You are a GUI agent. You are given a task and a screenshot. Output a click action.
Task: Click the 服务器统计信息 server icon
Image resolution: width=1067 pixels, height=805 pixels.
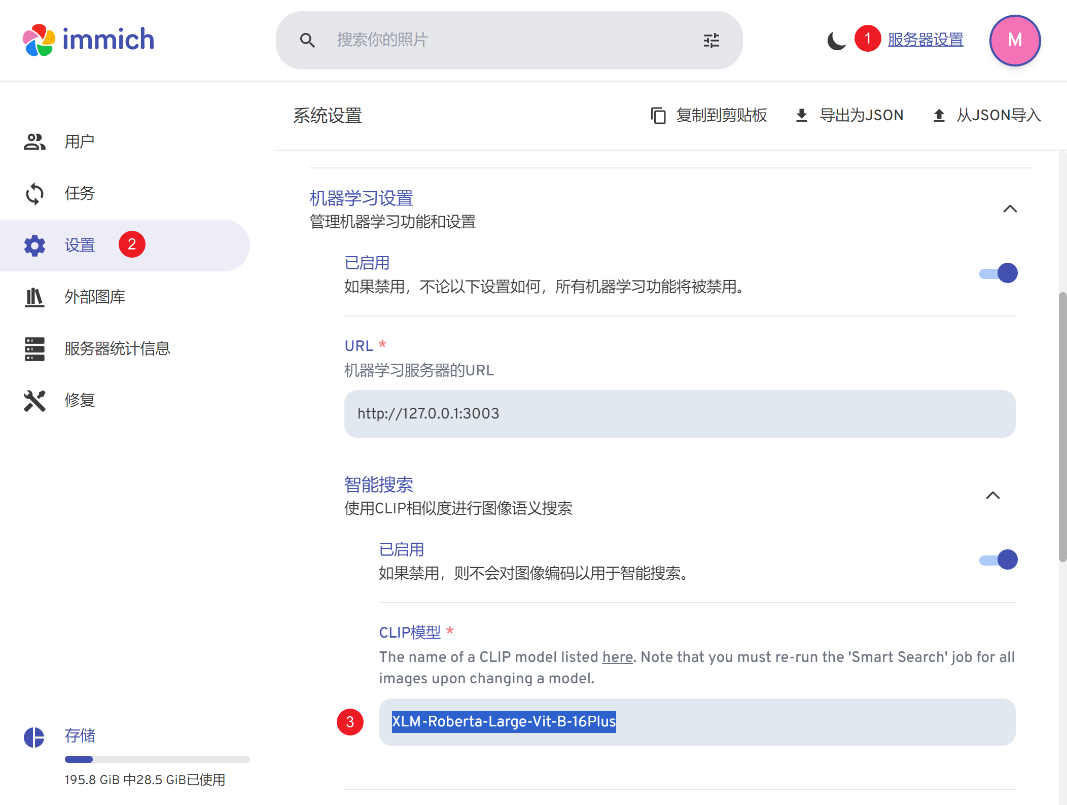click(x=34, y=349)
